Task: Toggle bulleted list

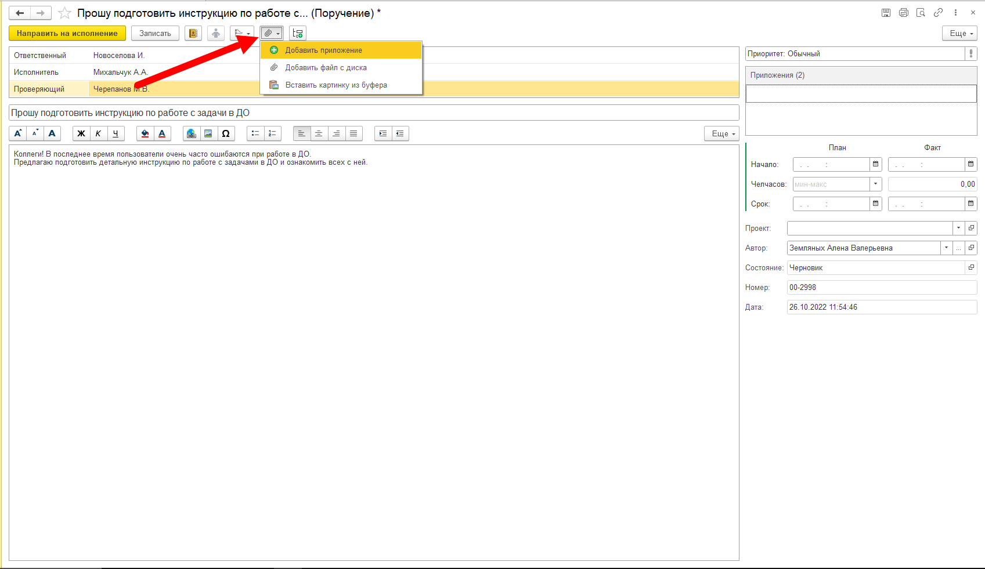Action: point(255,133)
